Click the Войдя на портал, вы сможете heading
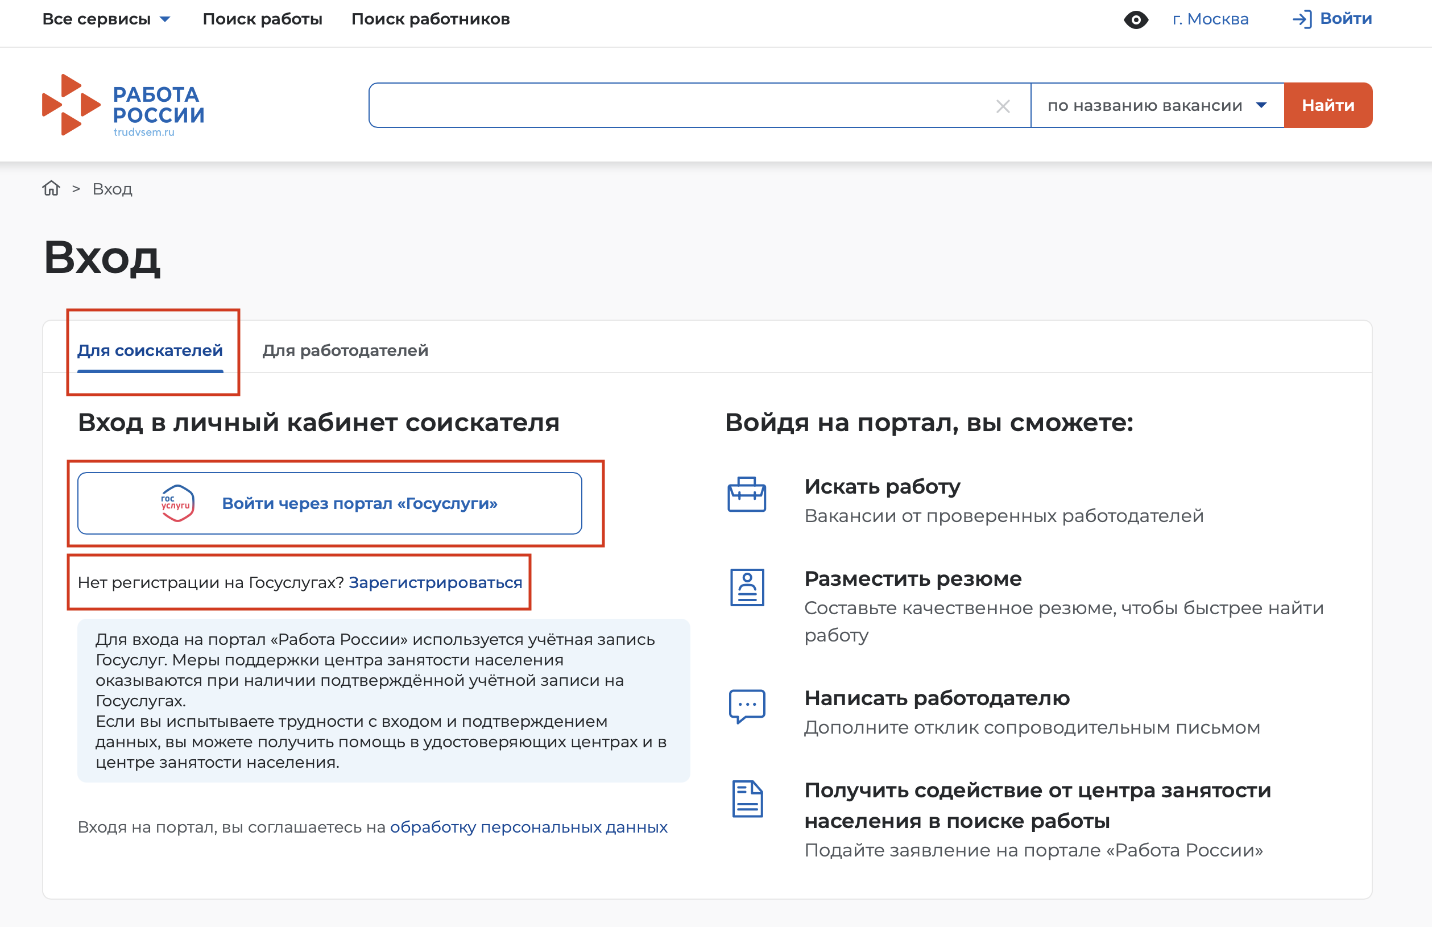 [x=928, y=423]
